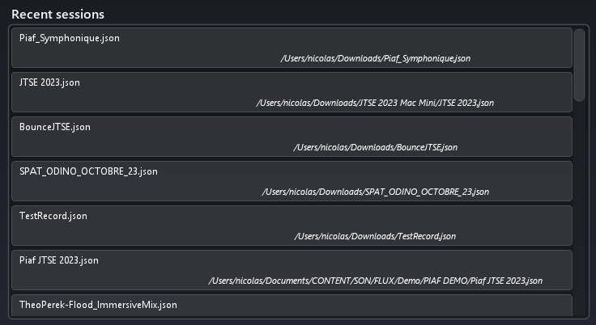Click the empty scrollbar track below the thumb
This screenshot has width=596, height=325.
point(579,210)
